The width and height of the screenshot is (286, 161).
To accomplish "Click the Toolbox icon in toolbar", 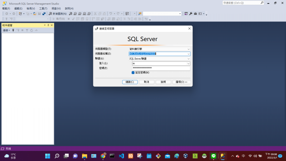I will 195,14.
